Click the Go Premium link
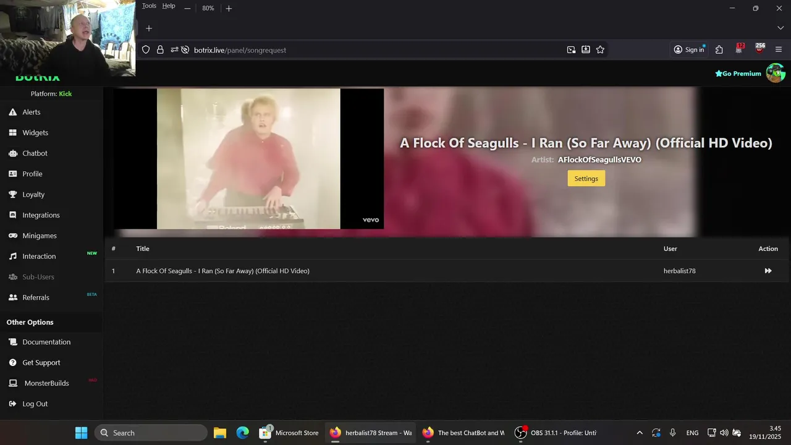Viewport: 791px width, 445px height. [x=738, y=74]
